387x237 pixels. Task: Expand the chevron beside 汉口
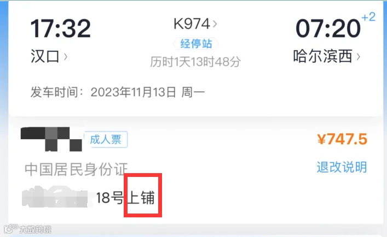65,57
